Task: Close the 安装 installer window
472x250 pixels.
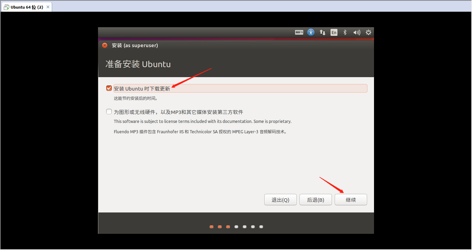Action: click(x=105, y=45)
